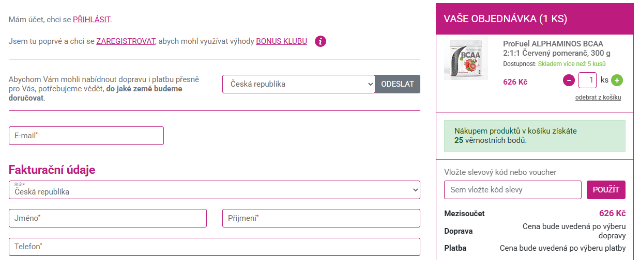Click into the Jméno field
The width and height of the screenshot is (640, 260).
pos(108,218)
